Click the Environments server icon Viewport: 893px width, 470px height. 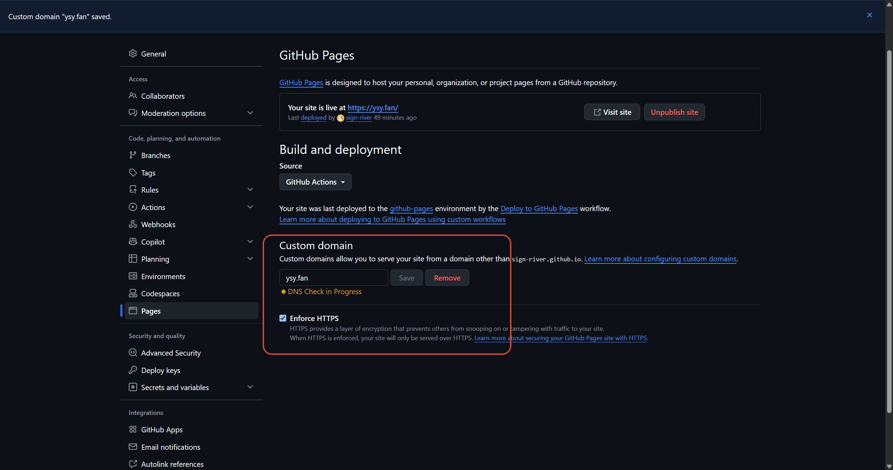pos(133,276)
